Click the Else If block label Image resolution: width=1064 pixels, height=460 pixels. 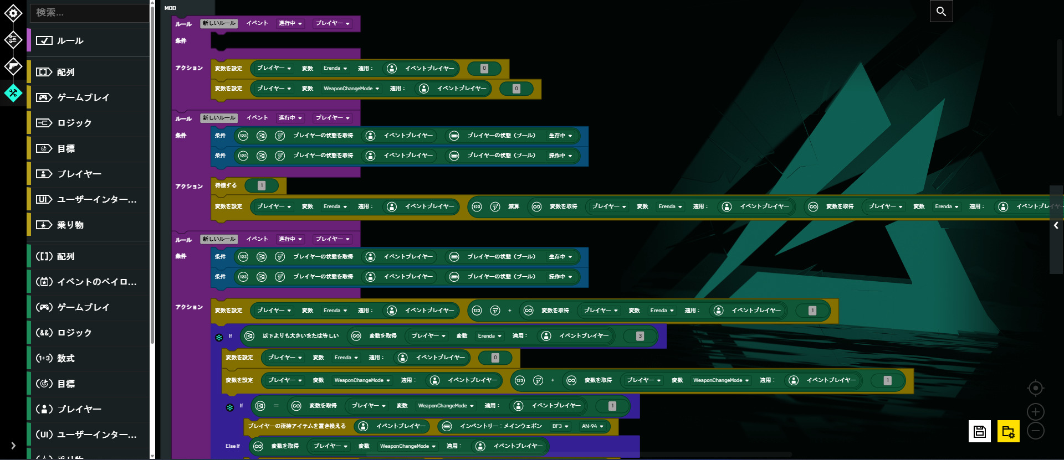(x=233, y=446)
